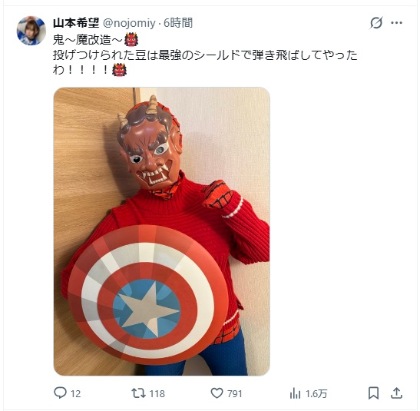Image resolution: width=420 pixels, height=411 pixels.
Task: View analytics bar chart icon
Action: click(x=295, y=393)
